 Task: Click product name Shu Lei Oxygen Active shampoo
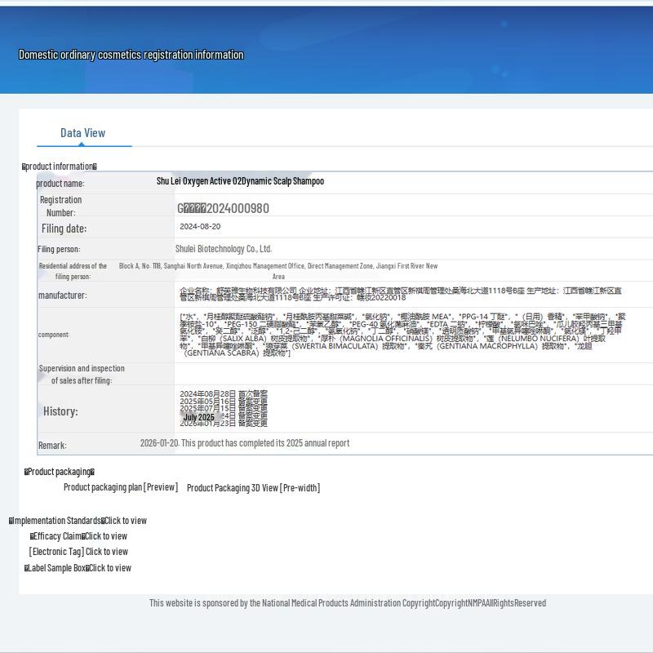point(240,181)
